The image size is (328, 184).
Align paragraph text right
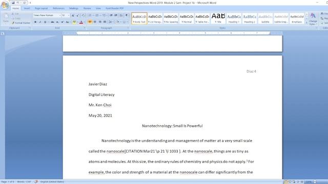100,22
